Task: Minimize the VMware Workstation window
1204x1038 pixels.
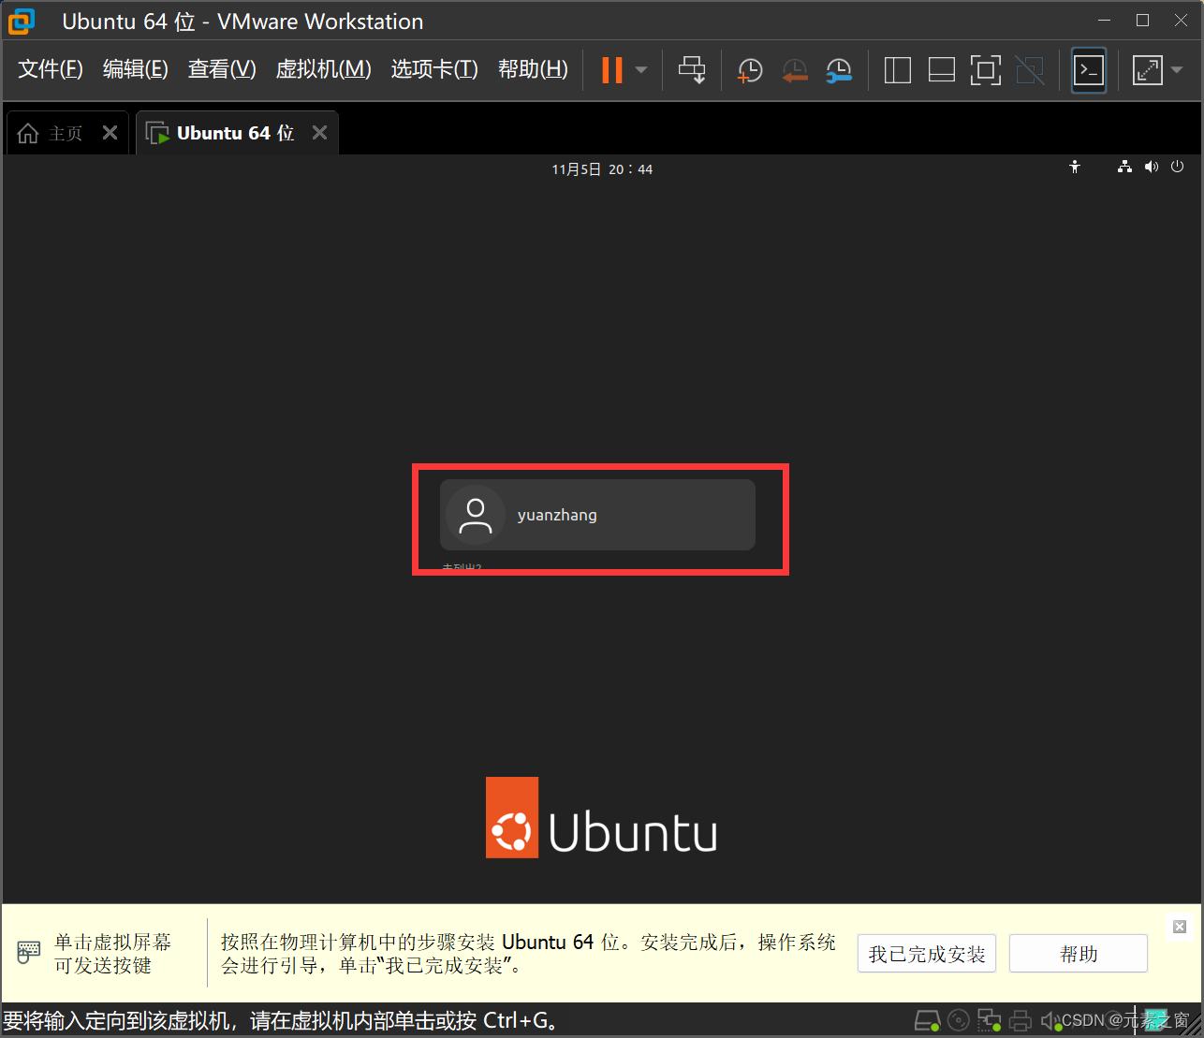Action: (x=1104, y=21)
